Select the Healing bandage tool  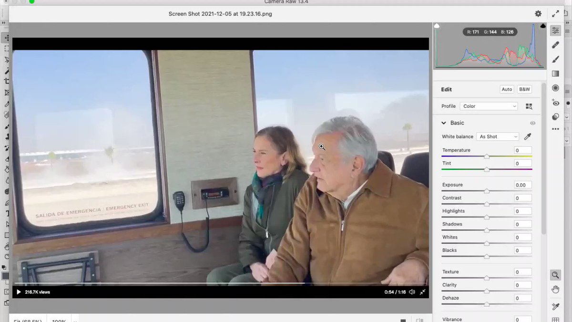tap(555, 45)
